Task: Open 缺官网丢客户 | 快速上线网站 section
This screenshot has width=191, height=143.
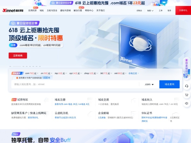Action: 29,113
